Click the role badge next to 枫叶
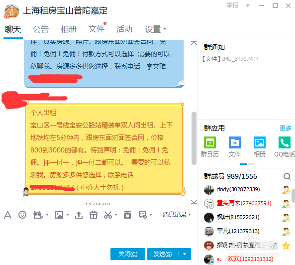Image resolution: width=295 pixels, height=265 pixels. click(x=286, y=218)
